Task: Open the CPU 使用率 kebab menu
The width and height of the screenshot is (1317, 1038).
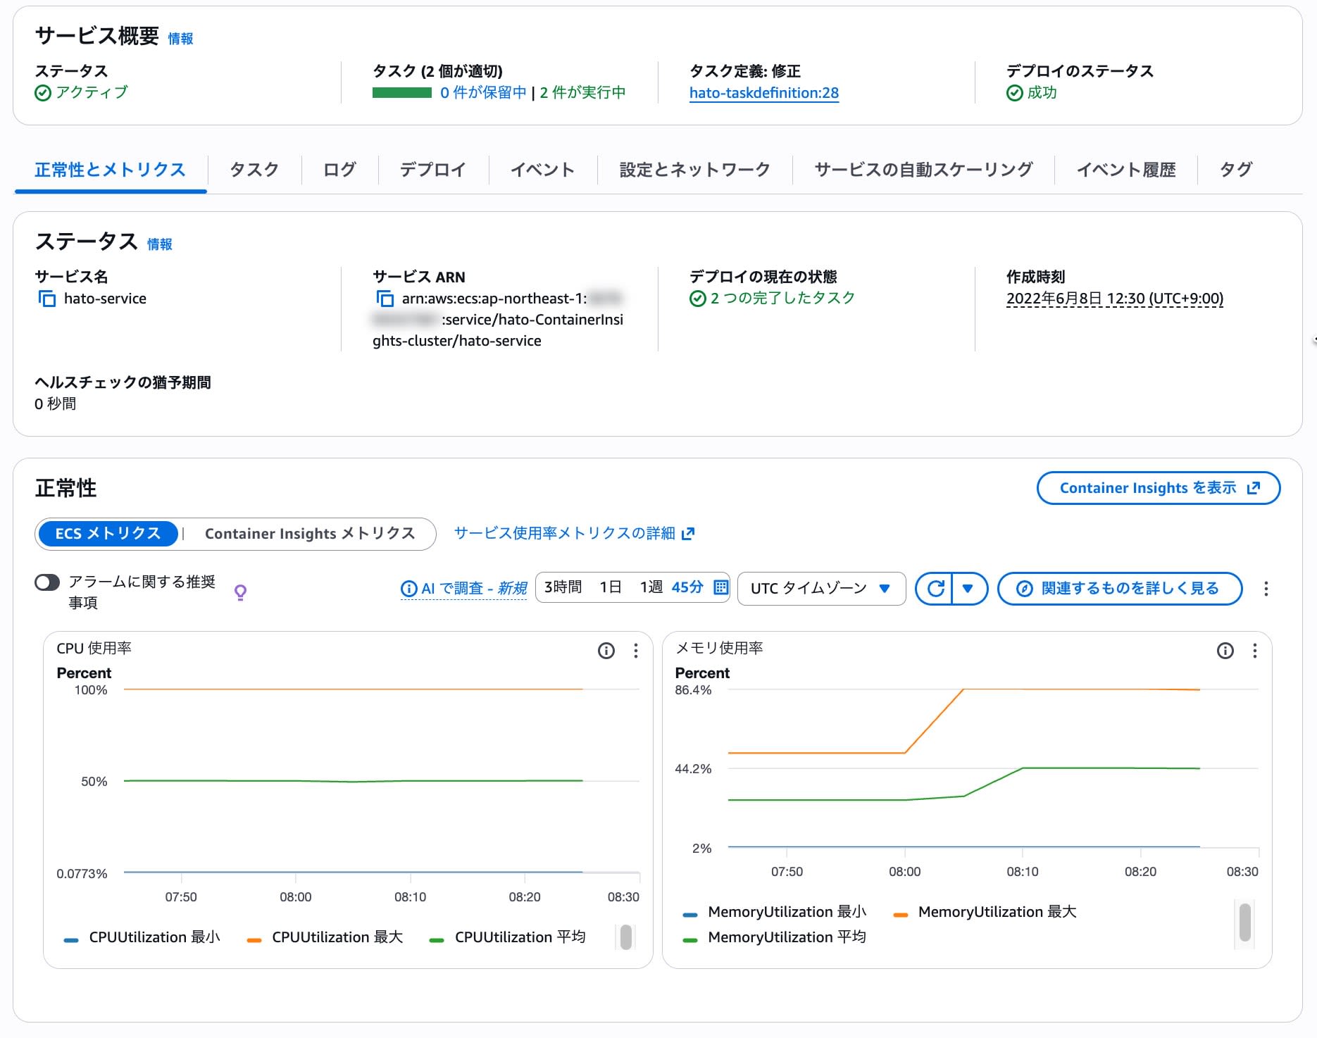Action: click(635, 651)
